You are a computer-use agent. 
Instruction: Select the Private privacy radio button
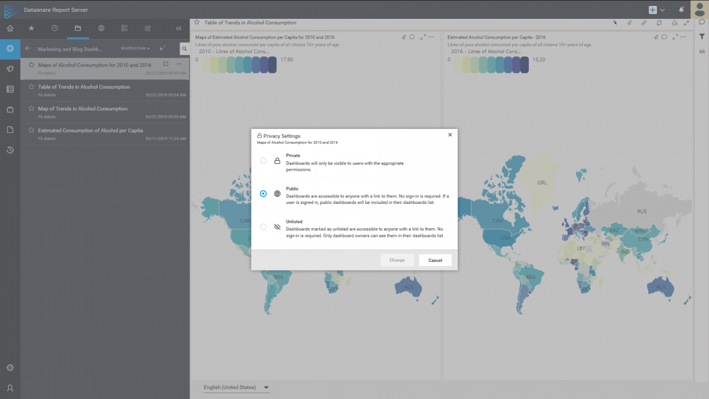(263, 160)
